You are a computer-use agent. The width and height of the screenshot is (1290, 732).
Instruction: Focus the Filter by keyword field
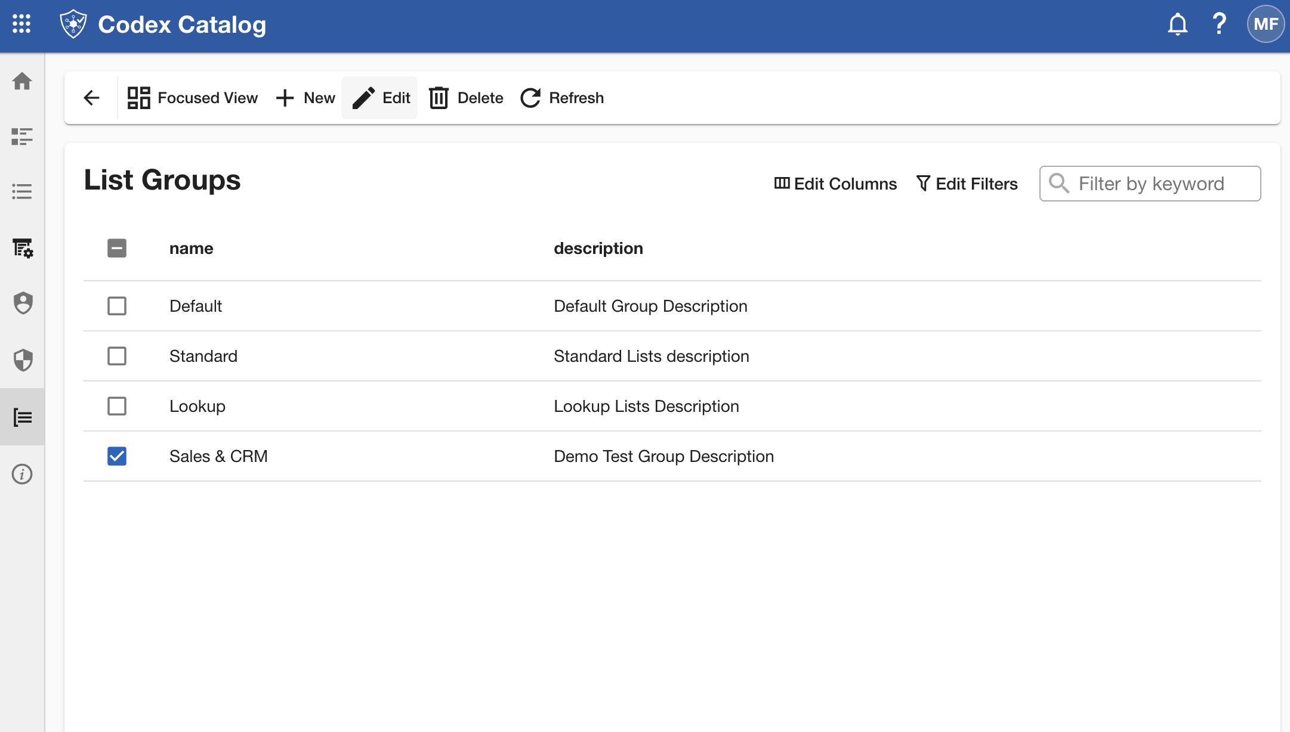tap(1150, 184)
